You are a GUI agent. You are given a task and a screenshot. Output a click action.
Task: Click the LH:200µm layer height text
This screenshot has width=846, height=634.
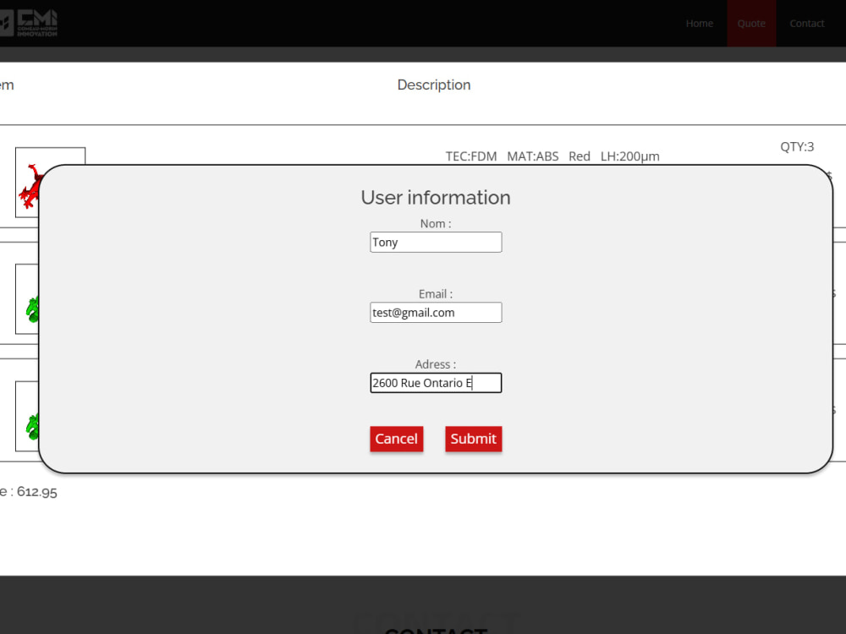(629, 156)
